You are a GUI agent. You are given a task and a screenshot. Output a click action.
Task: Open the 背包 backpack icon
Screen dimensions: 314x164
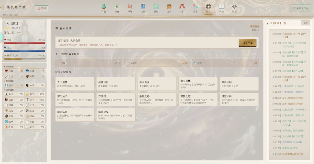tap(104, 8)
